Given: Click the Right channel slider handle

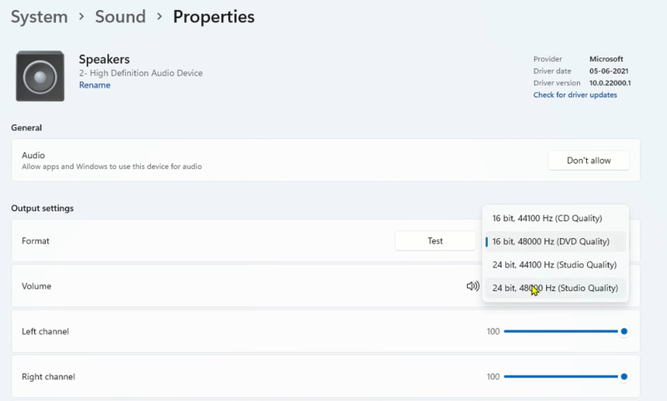Looking at the screenshot, I should click(x=624, y=376).
